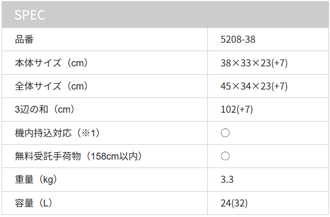Image resolution: width=330 pixels, height=217 pixels.
Task: Click the circle mark for 機内持込対応
Action: click(x=225, y=133)
